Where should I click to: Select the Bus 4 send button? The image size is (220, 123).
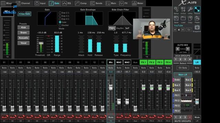point(188,85)
